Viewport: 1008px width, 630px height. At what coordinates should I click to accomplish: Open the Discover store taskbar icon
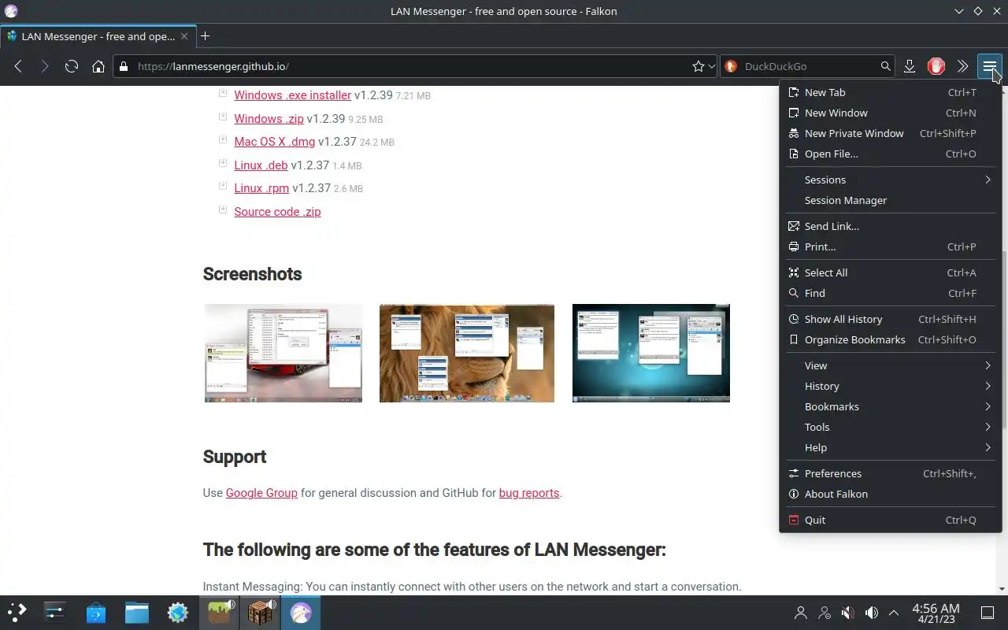click(x=96, y=613)
